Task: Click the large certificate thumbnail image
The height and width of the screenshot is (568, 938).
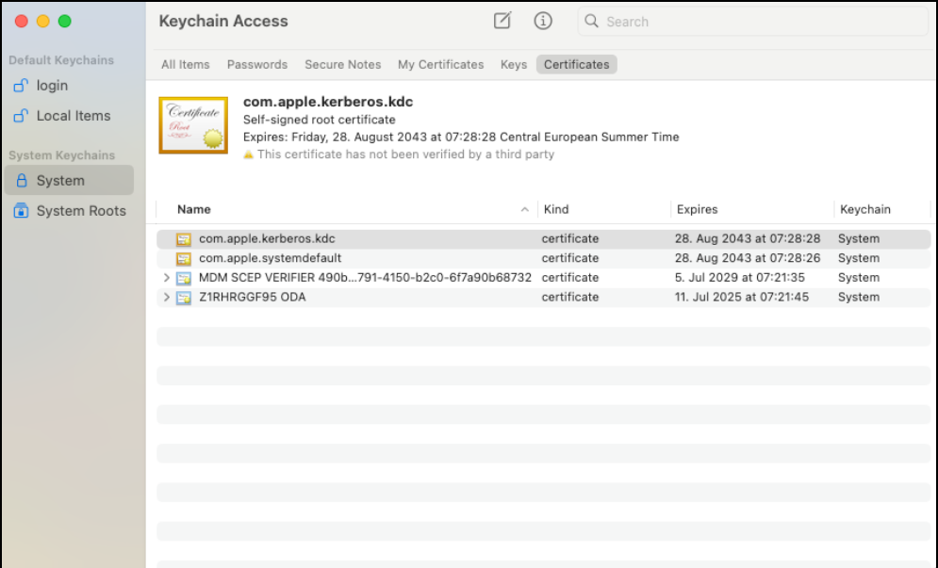Action: [193, 125]
